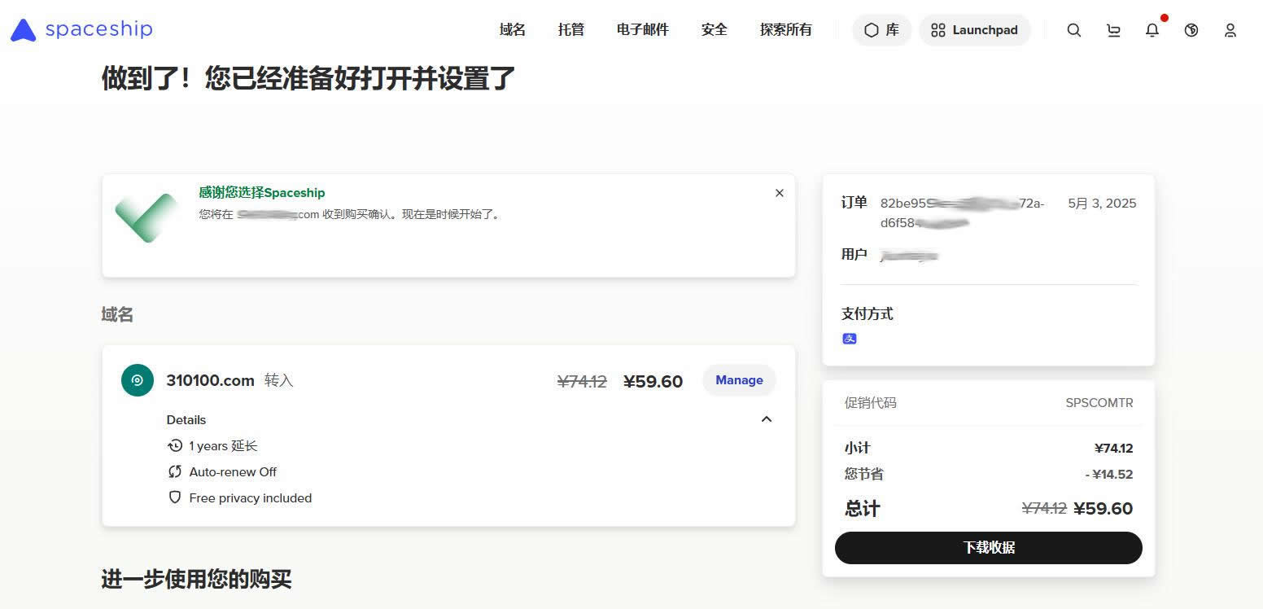Open the 域名 menu
Image resolution: width=1263 pixels, height=609 pixels.
513,30
